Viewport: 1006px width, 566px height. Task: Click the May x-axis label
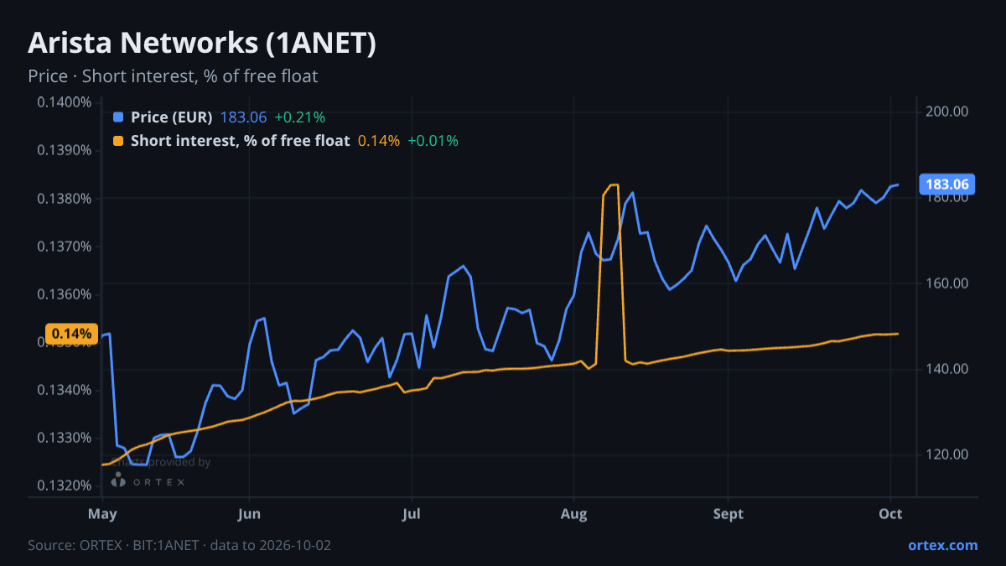click(x=102, y=514)
